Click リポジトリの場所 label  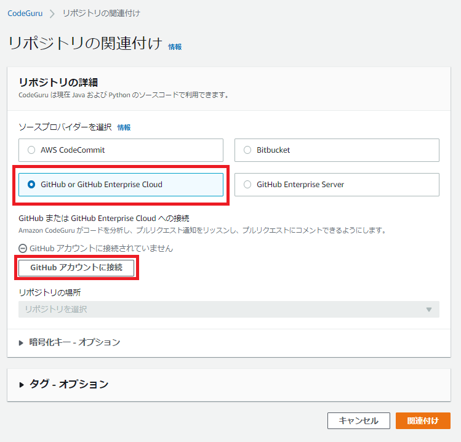(50, 292)
